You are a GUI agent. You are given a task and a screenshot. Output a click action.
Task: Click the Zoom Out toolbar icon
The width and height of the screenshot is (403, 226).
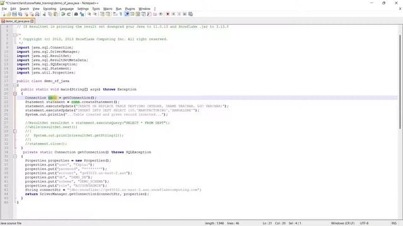click(x=95, y=14)
